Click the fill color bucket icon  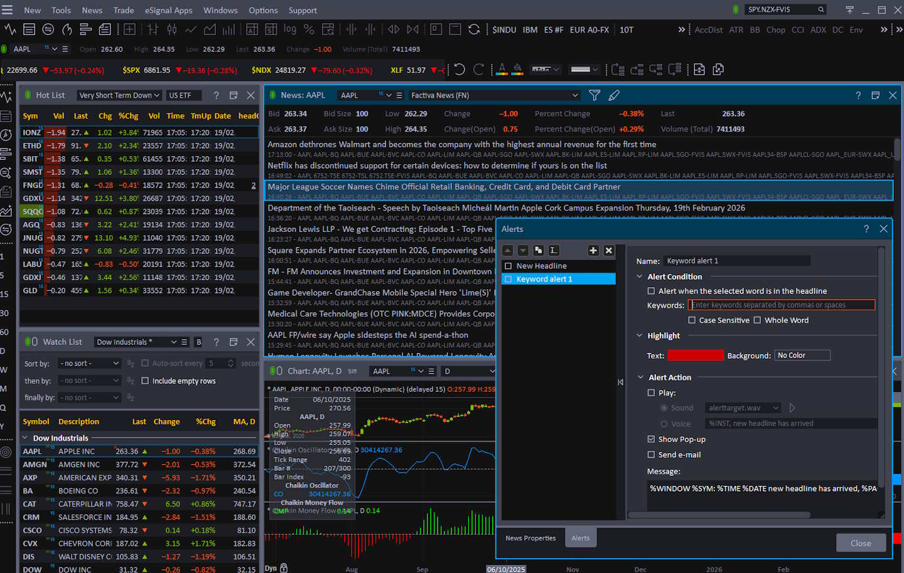tap(517, 70)
